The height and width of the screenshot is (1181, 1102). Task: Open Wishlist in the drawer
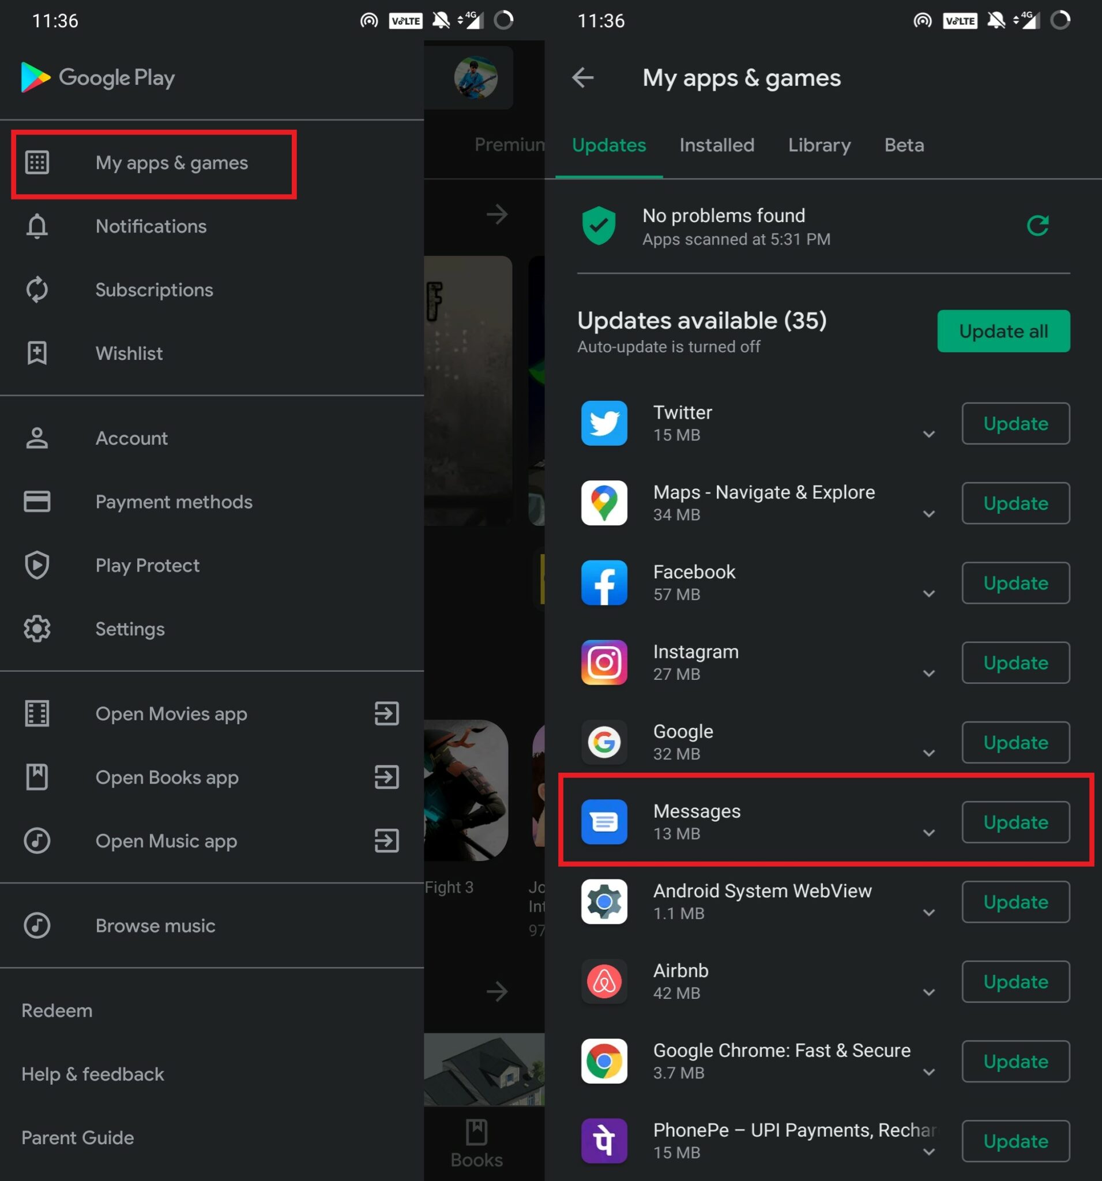point(212,353)
